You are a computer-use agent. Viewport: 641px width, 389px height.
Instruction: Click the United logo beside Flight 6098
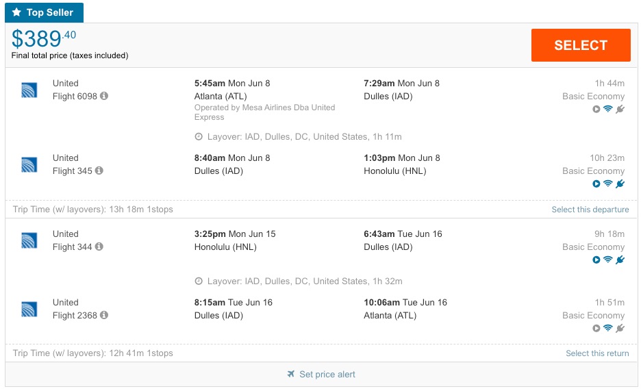click(x=29, y=90)
